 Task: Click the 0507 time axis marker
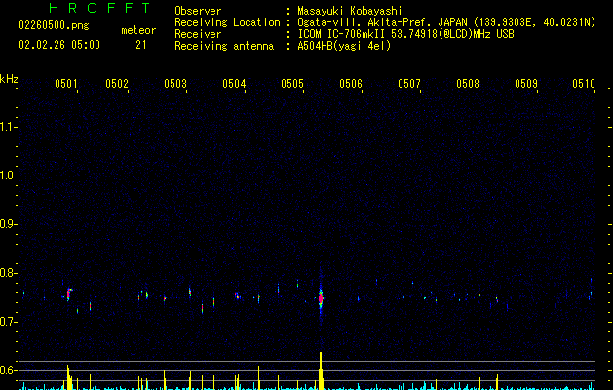click(x=409, y=83)
